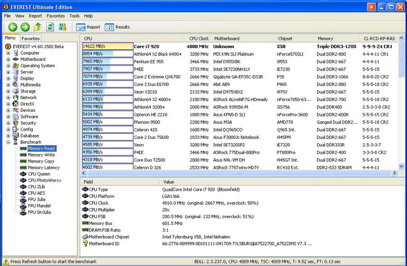
Task: Open the Report menu
Action: point(35,16)
